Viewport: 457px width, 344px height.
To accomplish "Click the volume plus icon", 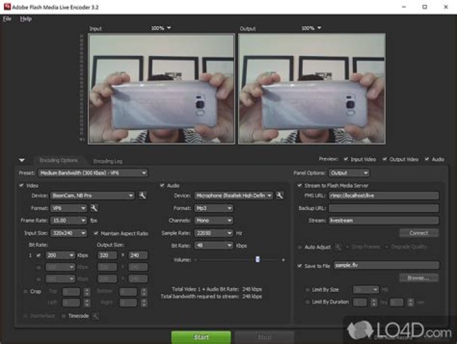I will pyautogui.click(x=283, y=260).
